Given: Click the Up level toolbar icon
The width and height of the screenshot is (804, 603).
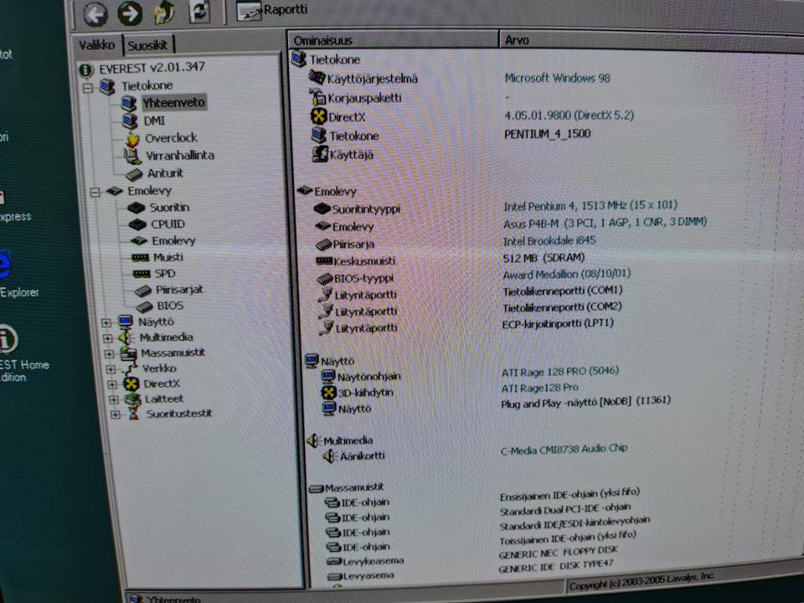Looking at the screenshot, I should [165, 13].
